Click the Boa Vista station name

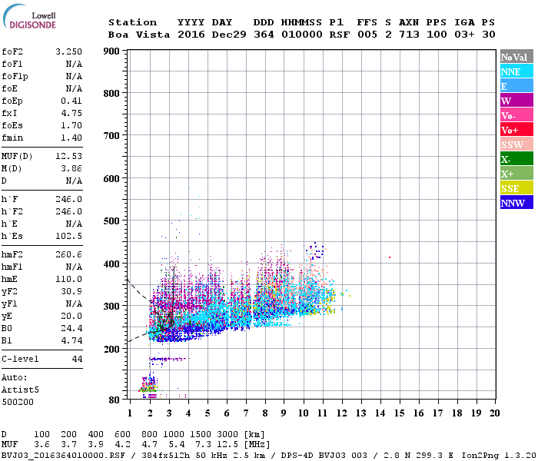click(139, 35)
